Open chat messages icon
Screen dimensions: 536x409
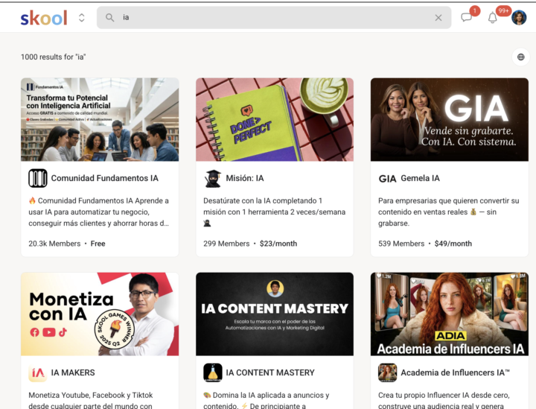[x=466, y=17]
